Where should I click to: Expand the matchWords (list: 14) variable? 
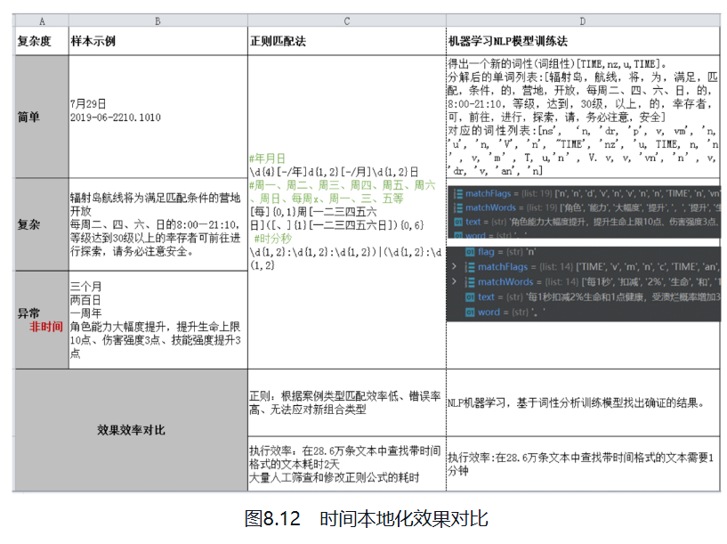[x=453, y=281]
